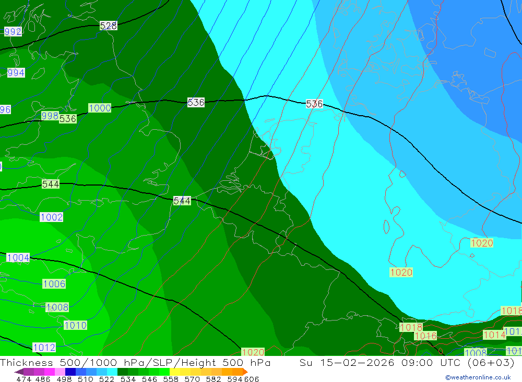Click the forecast offset '(06+03)'
Viewport: 522px width, 382px height.
pyautogui.click(x=491, y=362)
